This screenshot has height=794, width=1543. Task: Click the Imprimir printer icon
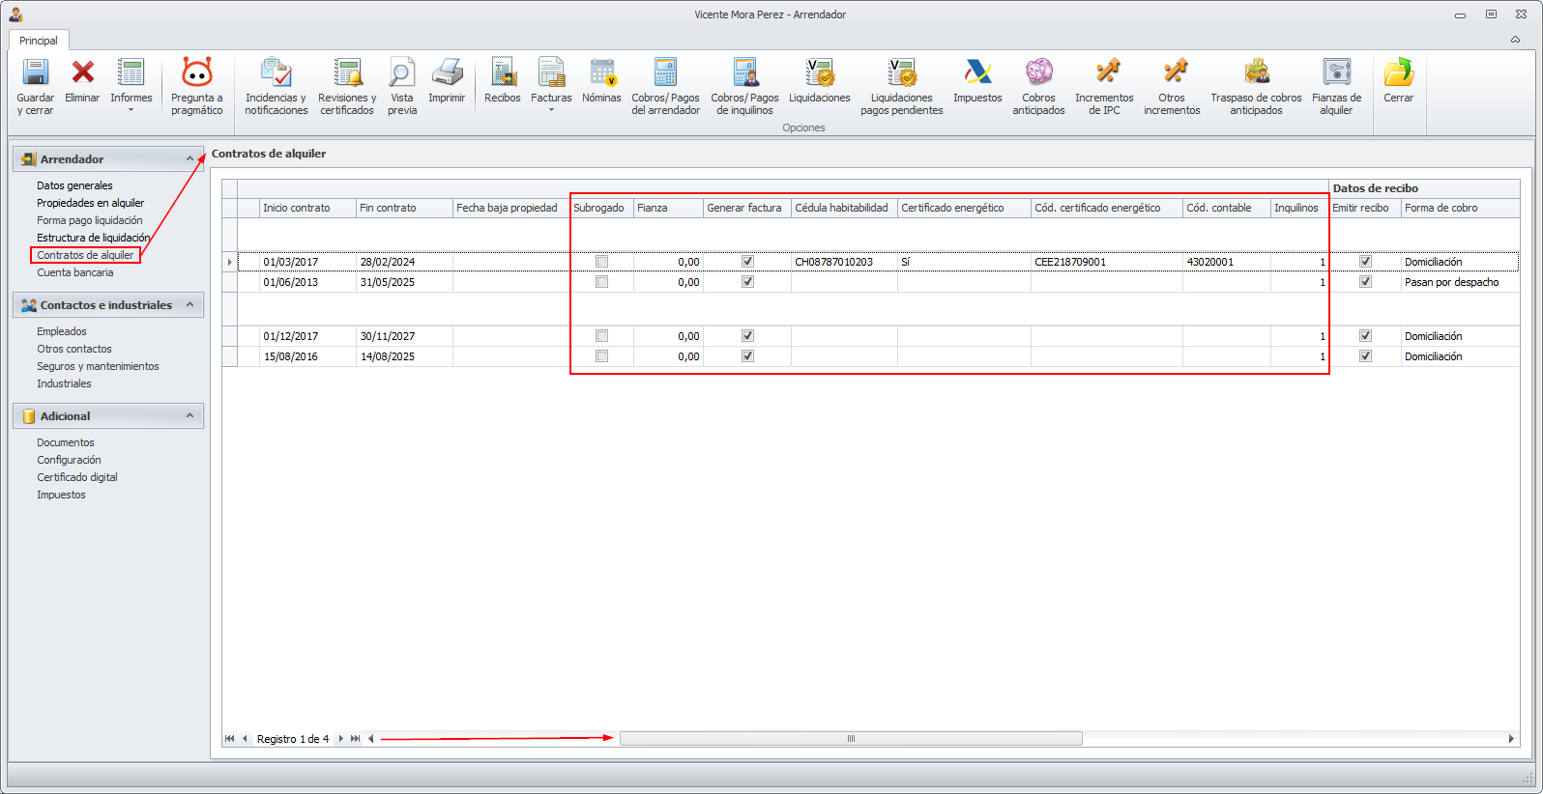[x=447, y=73]
